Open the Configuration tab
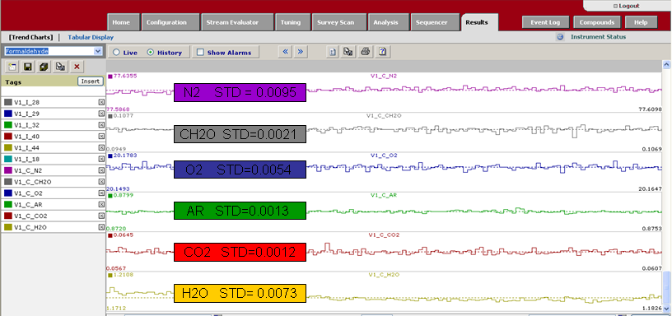 tap(171, 22)
